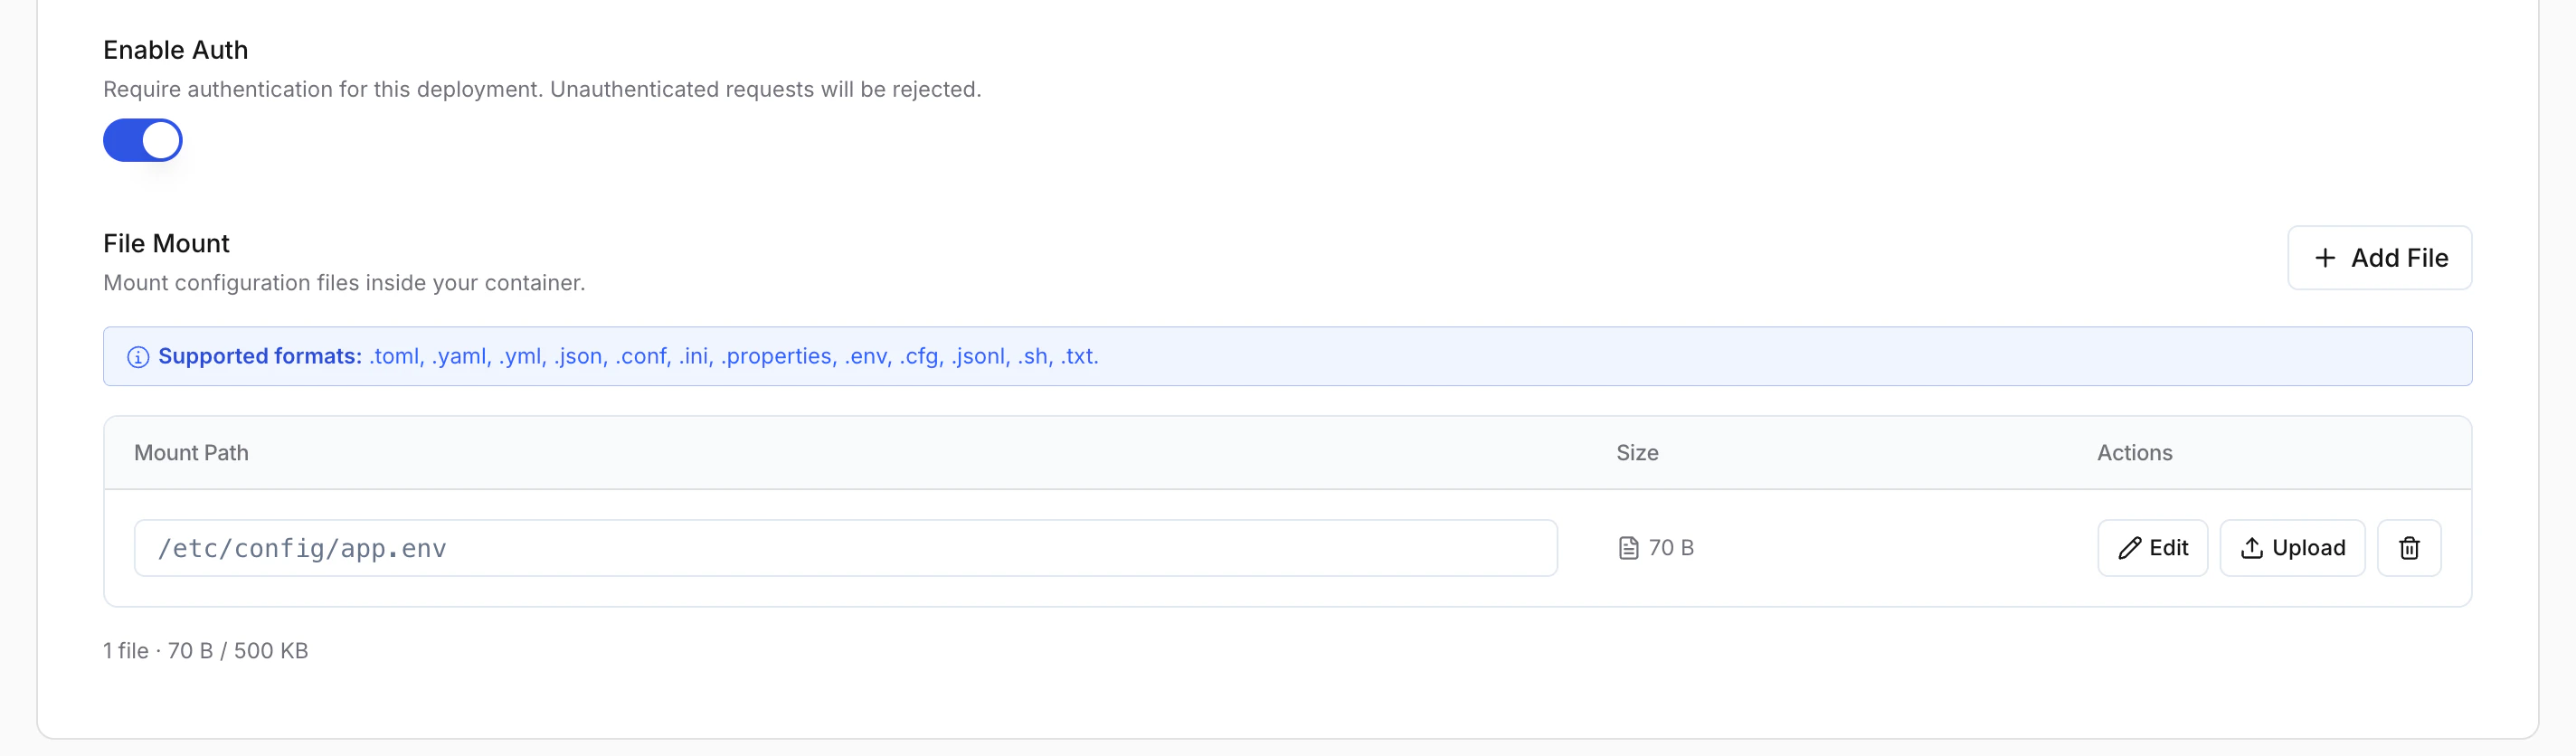
Task: Select the 70 B size value
Action: (x=1671, y=548)
